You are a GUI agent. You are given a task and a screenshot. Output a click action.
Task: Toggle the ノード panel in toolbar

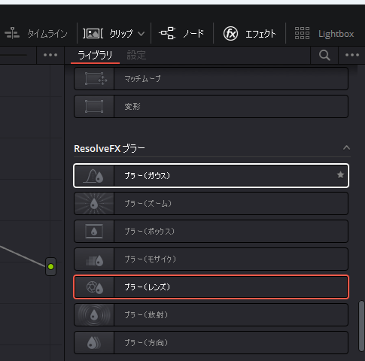point(182,33)
